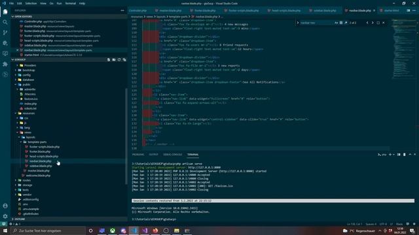This screenshot has width=419, height=235.
Task: Open sidebar.blade.php in explorer tree
Action: tap(41, 166)
